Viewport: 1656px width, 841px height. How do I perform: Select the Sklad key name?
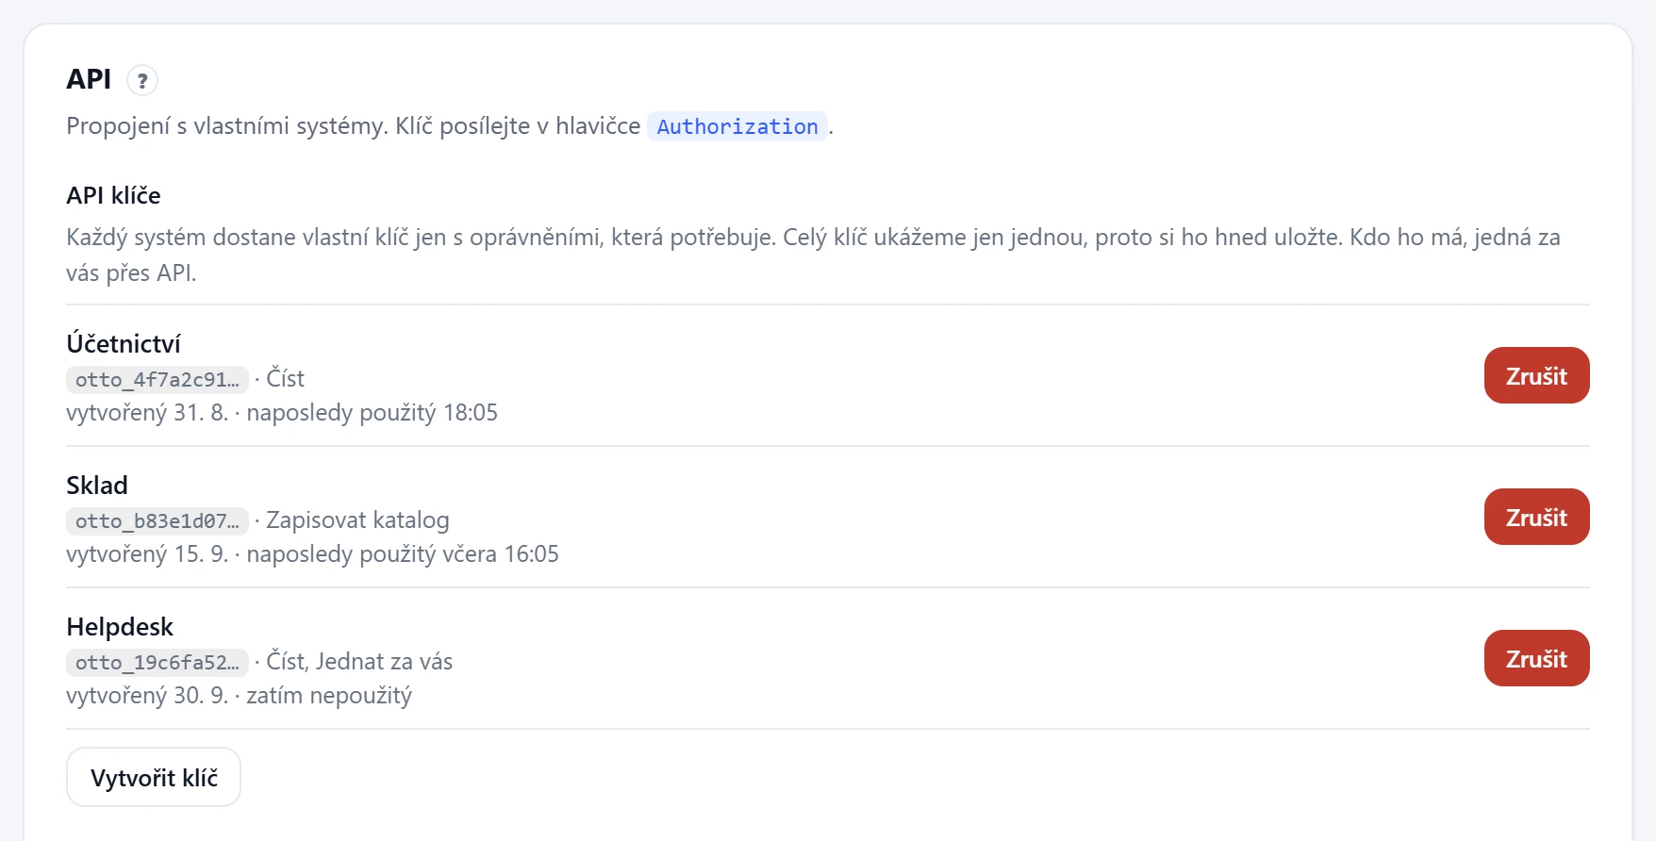97,485
